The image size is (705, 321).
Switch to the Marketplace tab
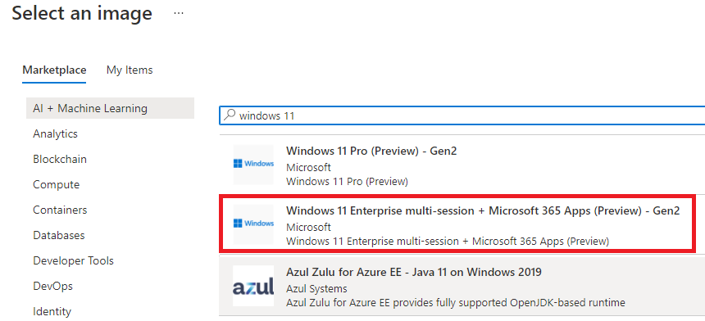tap(54, 70)
